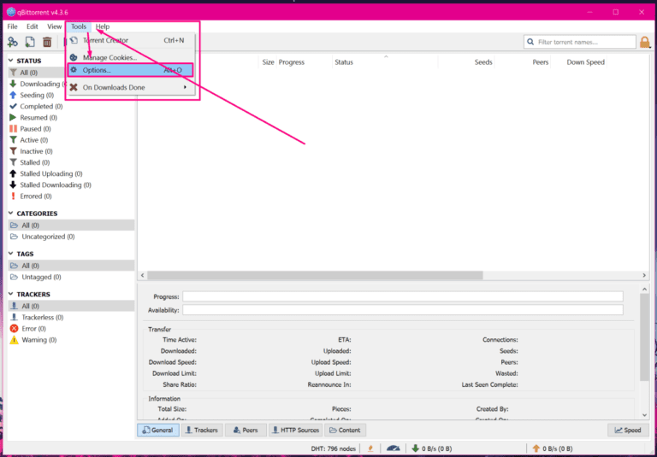Viewport: 657px width, 457px height.
Task: Click the torrent Progress bar in General tab
Action: [x=403, y=296]
